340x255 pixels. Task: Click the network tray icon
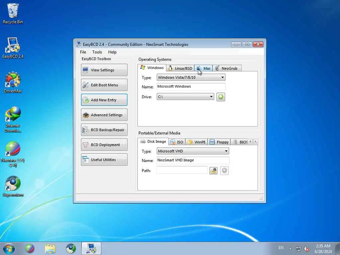click(x=298, y=249)
